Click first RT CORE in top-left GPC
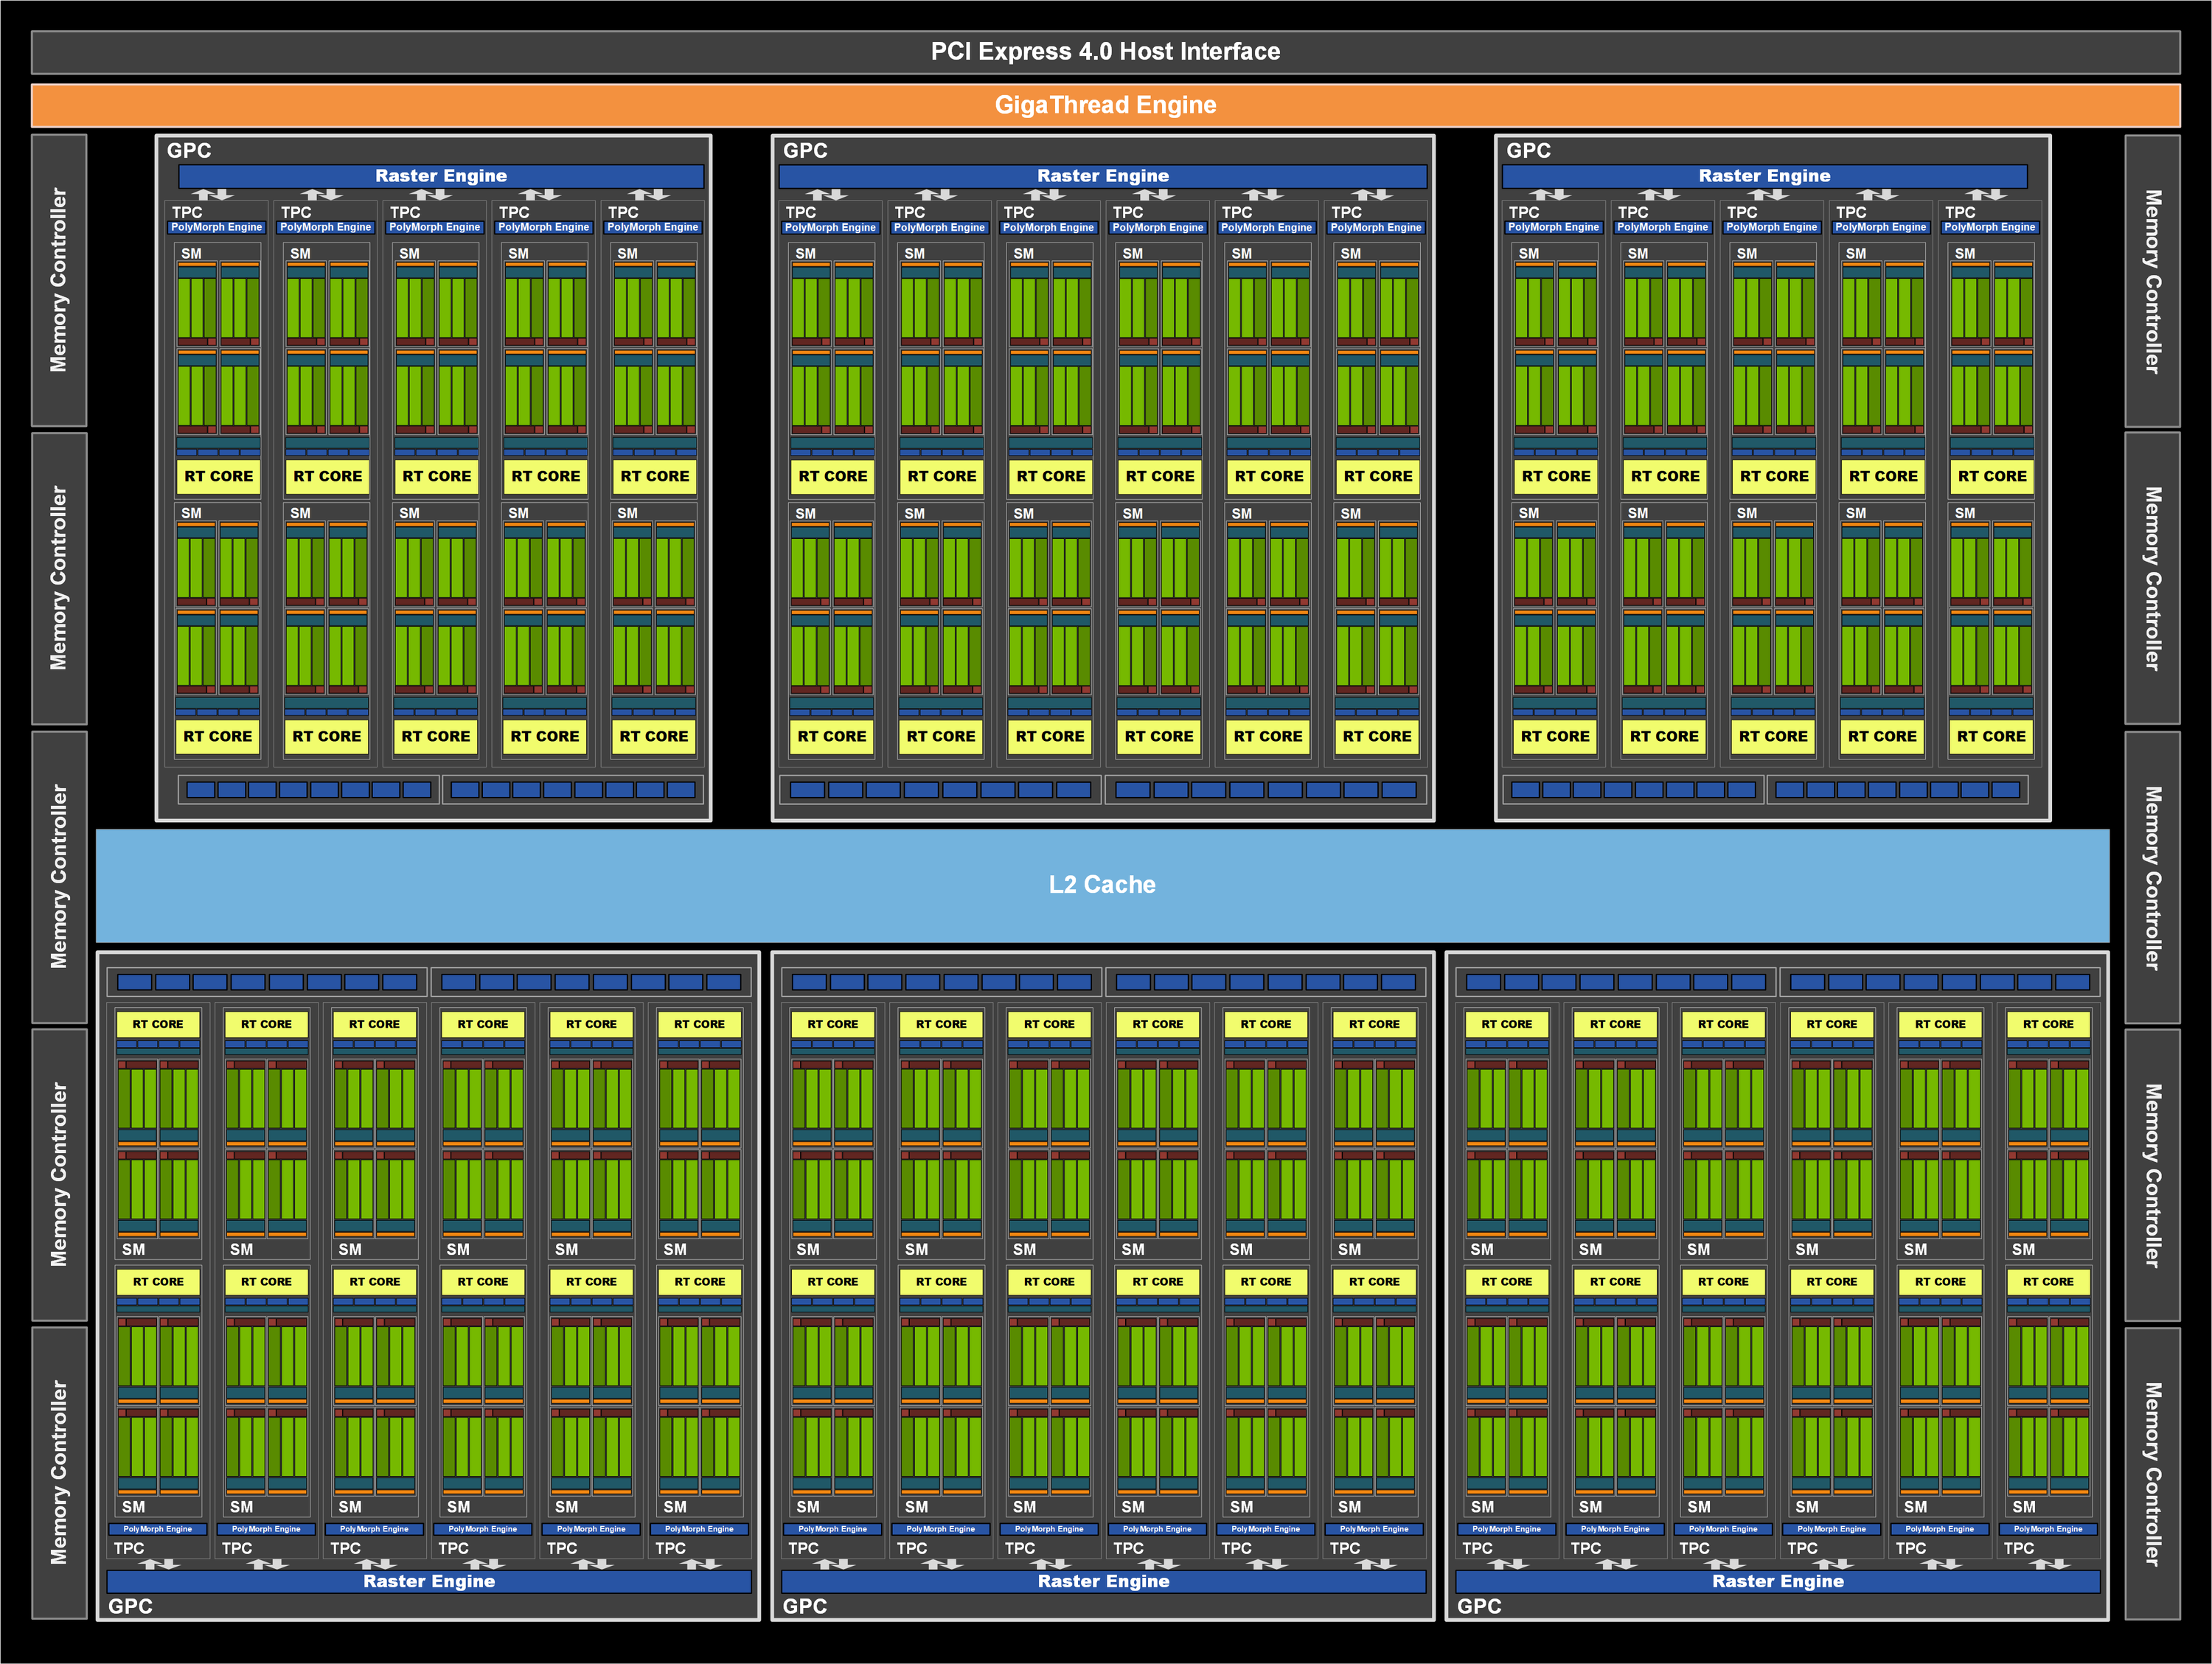 218,476
